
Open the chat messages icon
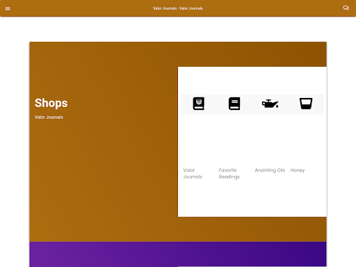coord(346,8)
